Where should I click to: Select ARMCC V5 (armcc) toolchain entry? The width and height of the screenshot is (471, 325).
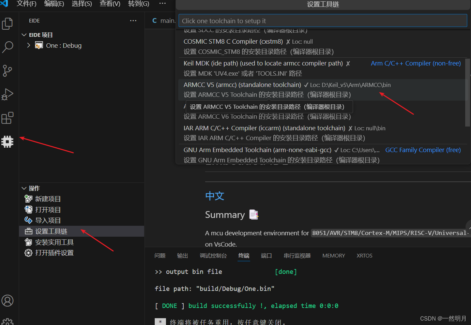322,90
